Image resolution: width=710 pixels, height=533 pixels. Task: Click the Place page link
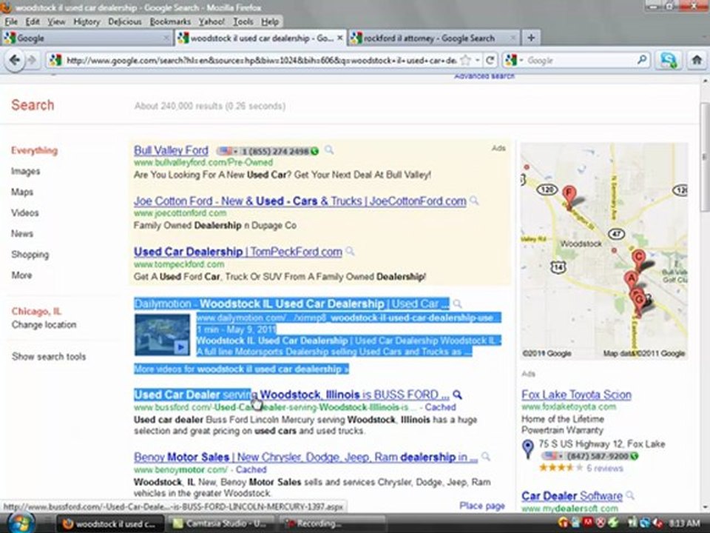tap(482, 506)
